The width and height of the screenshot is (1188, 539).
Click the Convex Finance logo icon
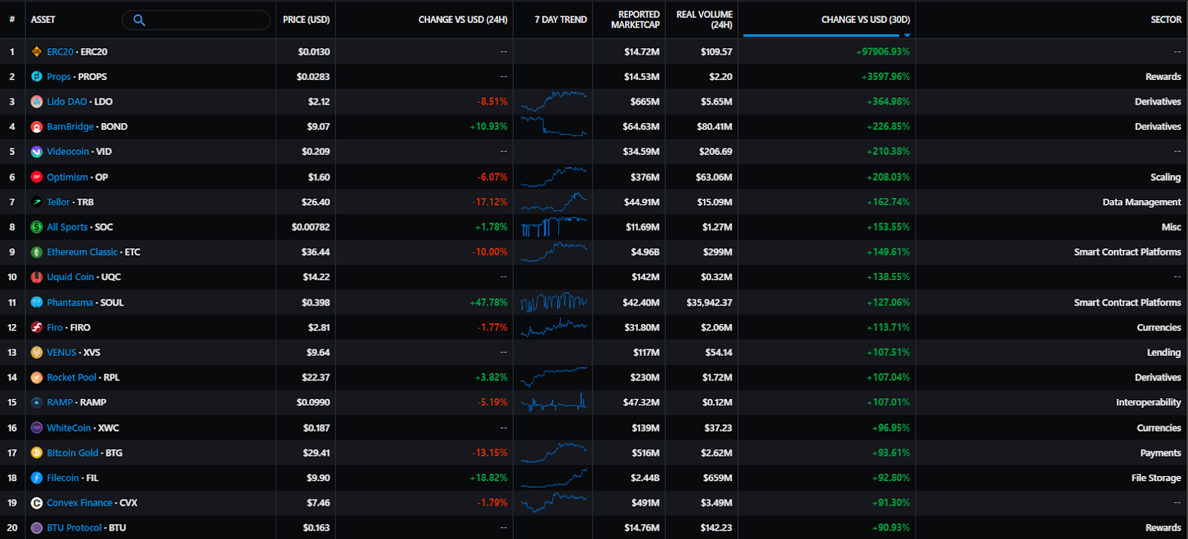(x=36, y=503)
